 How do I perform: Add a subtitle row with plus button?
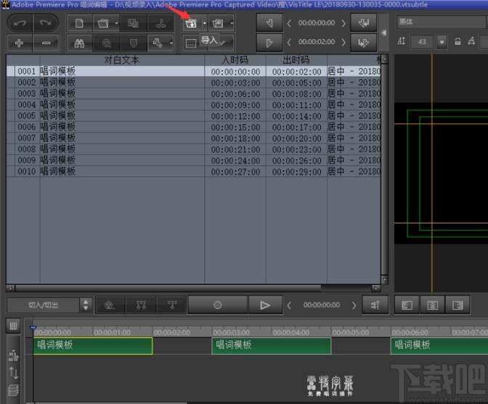20,43
